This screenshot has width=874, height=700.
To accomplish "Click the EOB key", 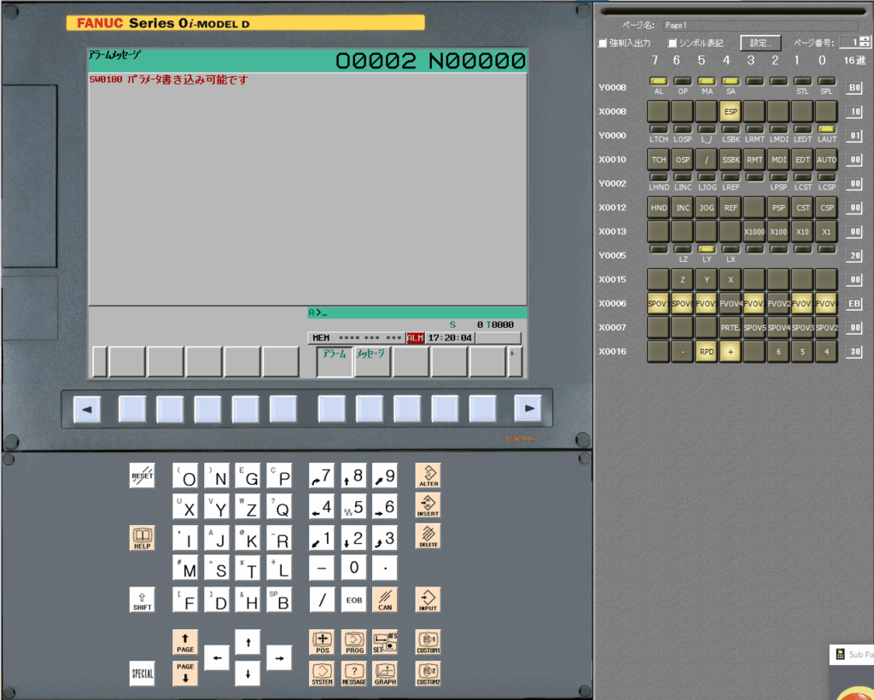I will click(x=354, y=599).
